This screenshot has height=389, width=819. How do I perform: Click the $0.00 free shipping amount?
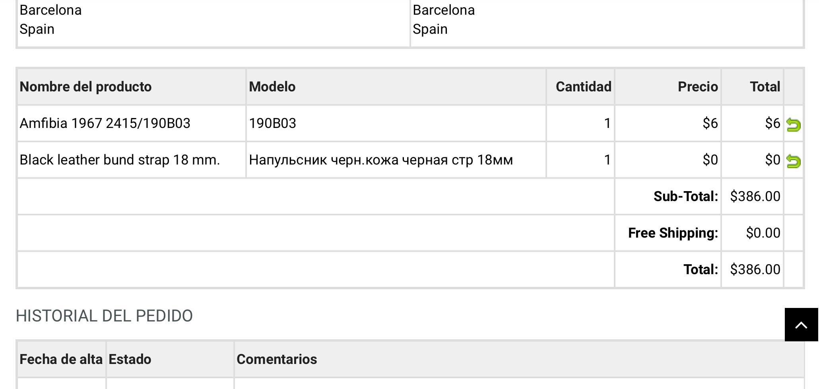(763, 233)
